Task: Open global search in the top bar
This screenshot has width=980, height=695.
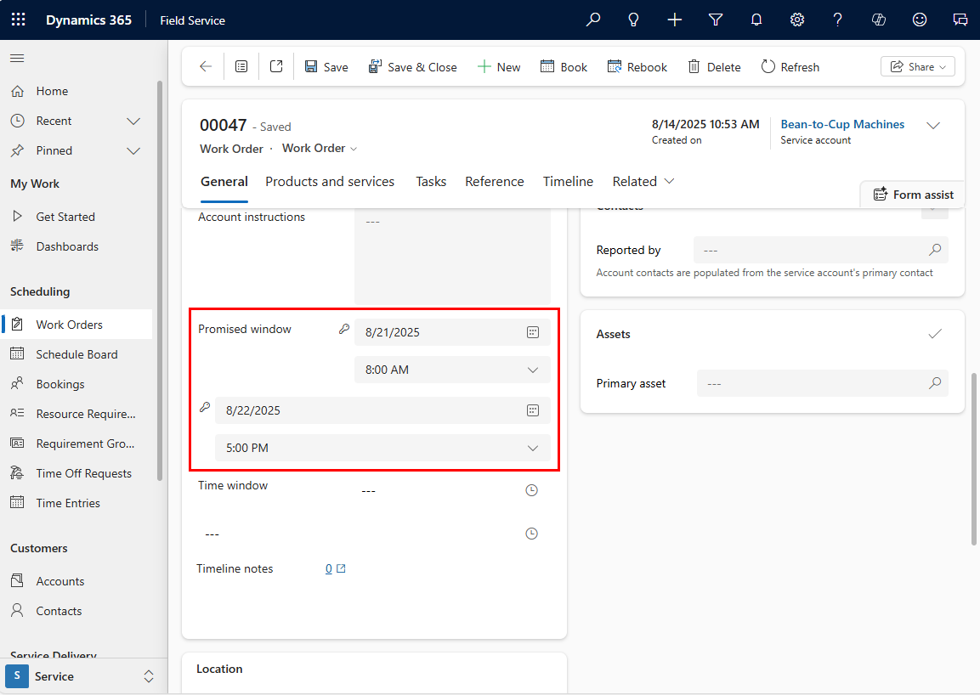Action: pos(592,19)
